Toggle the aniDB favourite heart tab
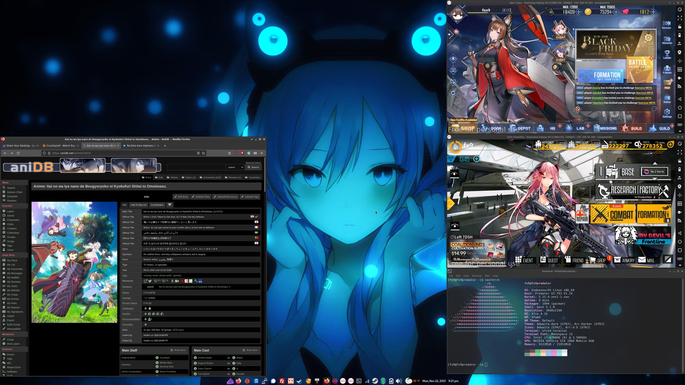685x385 pixels. point(170,205)
